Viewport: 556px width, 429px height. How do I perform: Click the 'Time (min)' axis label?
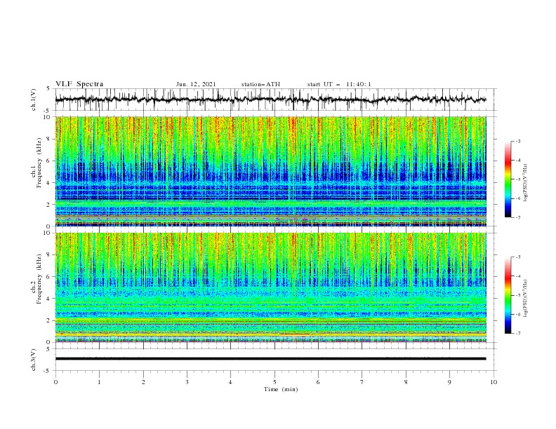point(281,389)
